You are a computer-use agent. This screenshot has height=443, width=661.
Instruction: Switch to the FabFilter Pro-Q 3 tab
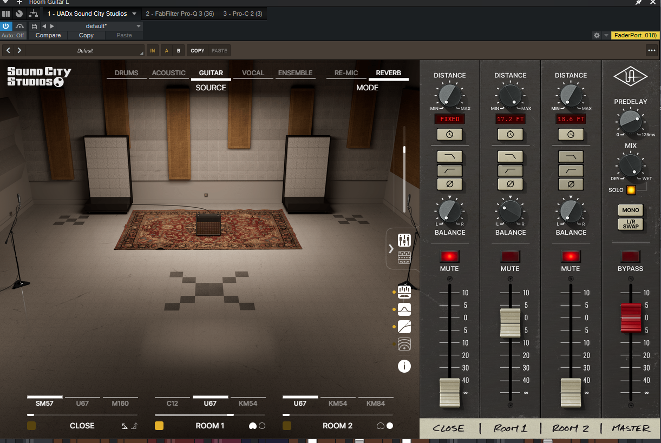click(x=180, y=14)
